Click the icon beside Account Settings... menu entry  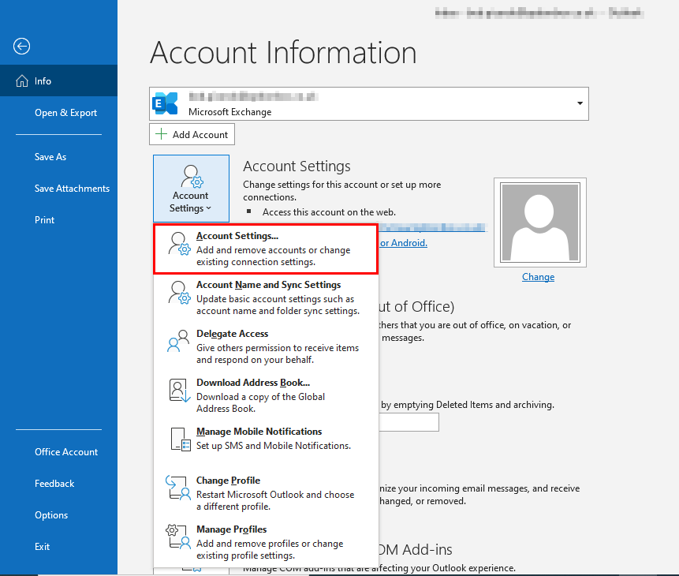coord(179,244)
